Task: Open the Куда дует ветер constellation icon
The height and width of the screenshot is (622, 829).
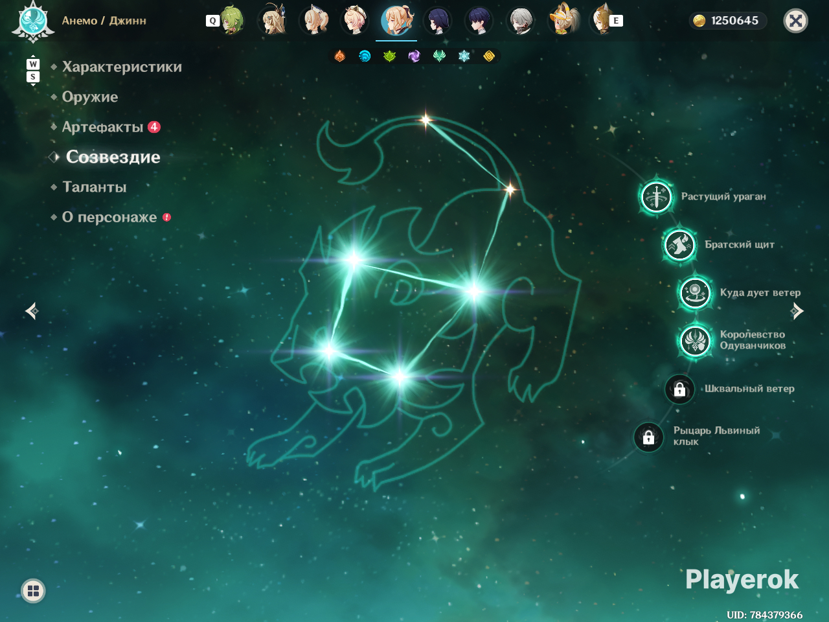Action: tap(695, 293)
